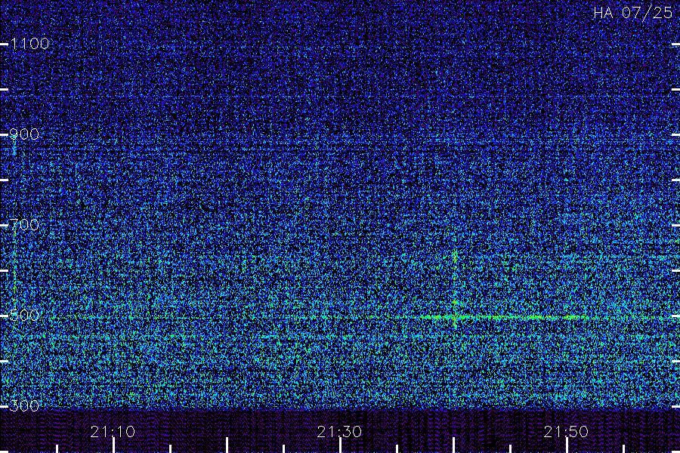This screenshot has height=453, width=680.
Task: Click the 21:50 time axis label
Action: [566, 432]
